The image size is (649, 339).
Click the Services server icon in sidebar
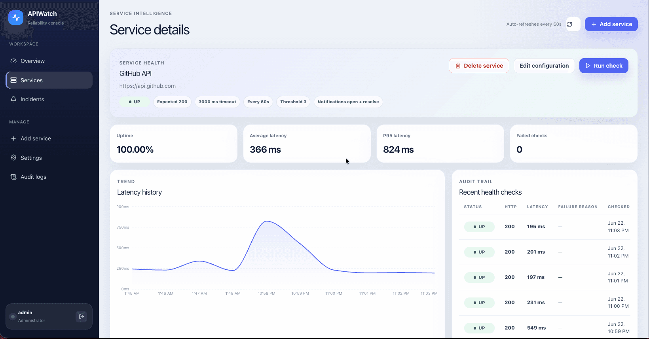click(13, 80)
